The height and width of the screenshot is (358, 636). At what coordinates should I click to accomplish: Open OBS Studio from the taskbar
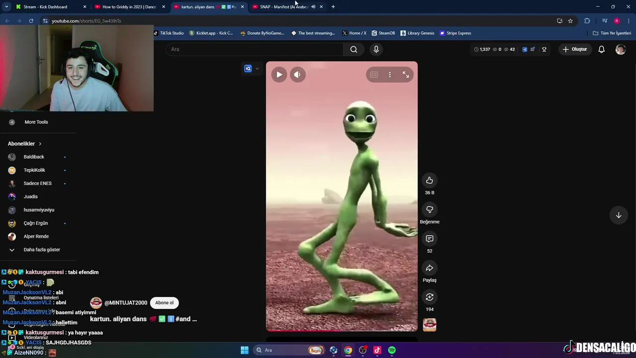click(x=363, y=350)
